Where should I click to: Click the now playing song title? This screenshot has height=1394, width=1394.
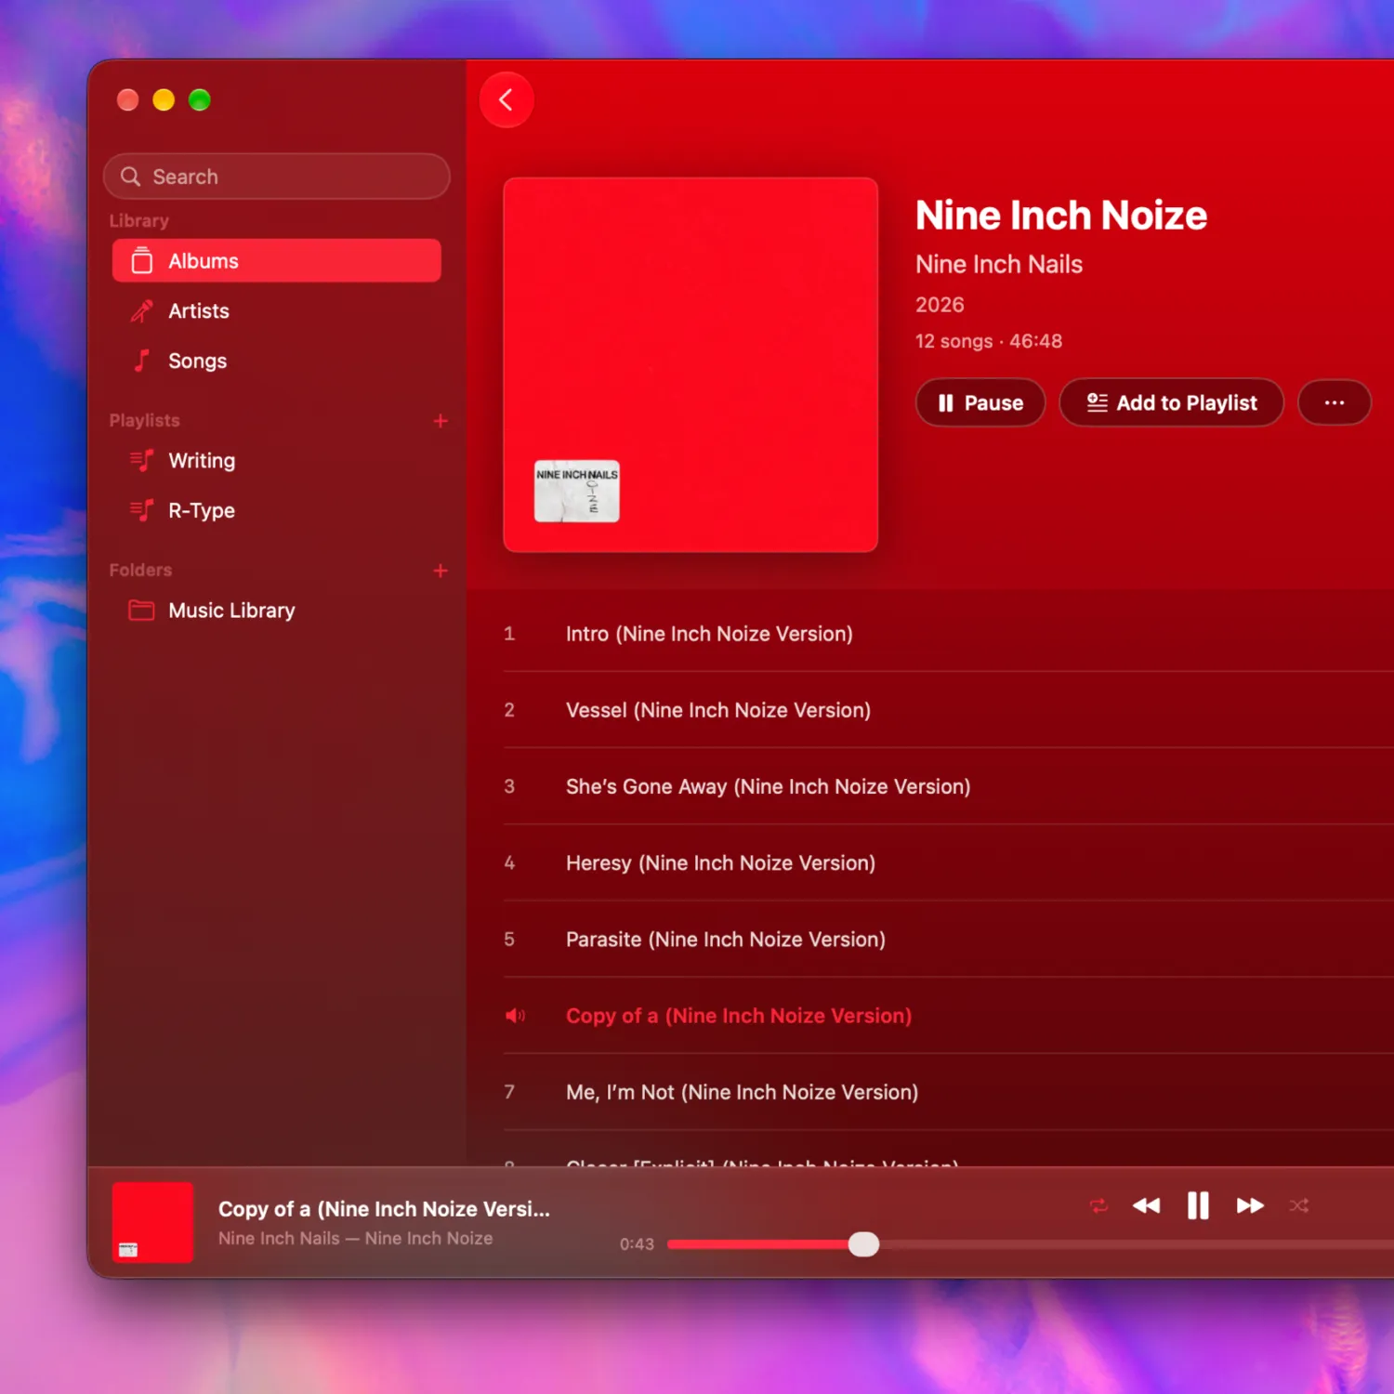point(384,1209)
